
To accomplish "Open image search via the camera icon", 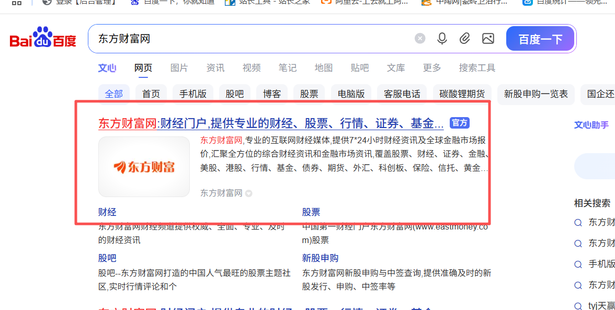I will (488, 38).
